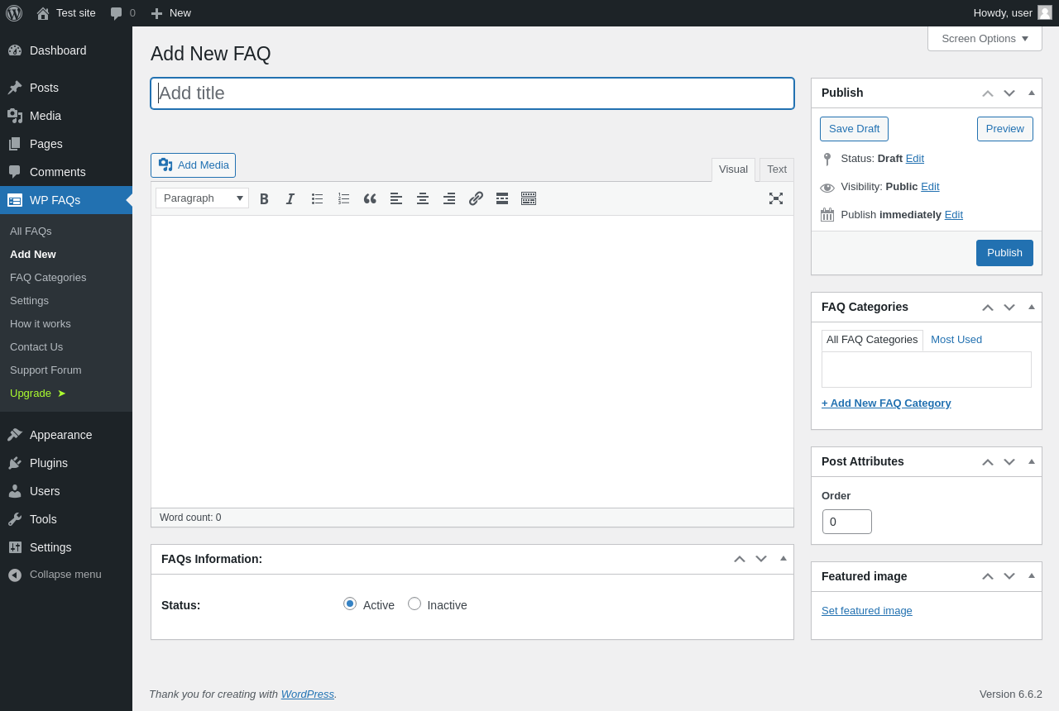Open Users in sidebar
Image resolution: width=1059 pixels, height=711 pixels.
[66, 491]
